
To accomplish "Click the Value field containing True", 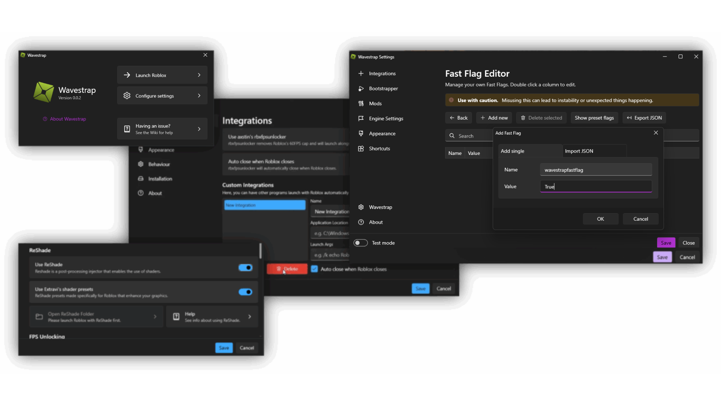I will pos(596,186).
